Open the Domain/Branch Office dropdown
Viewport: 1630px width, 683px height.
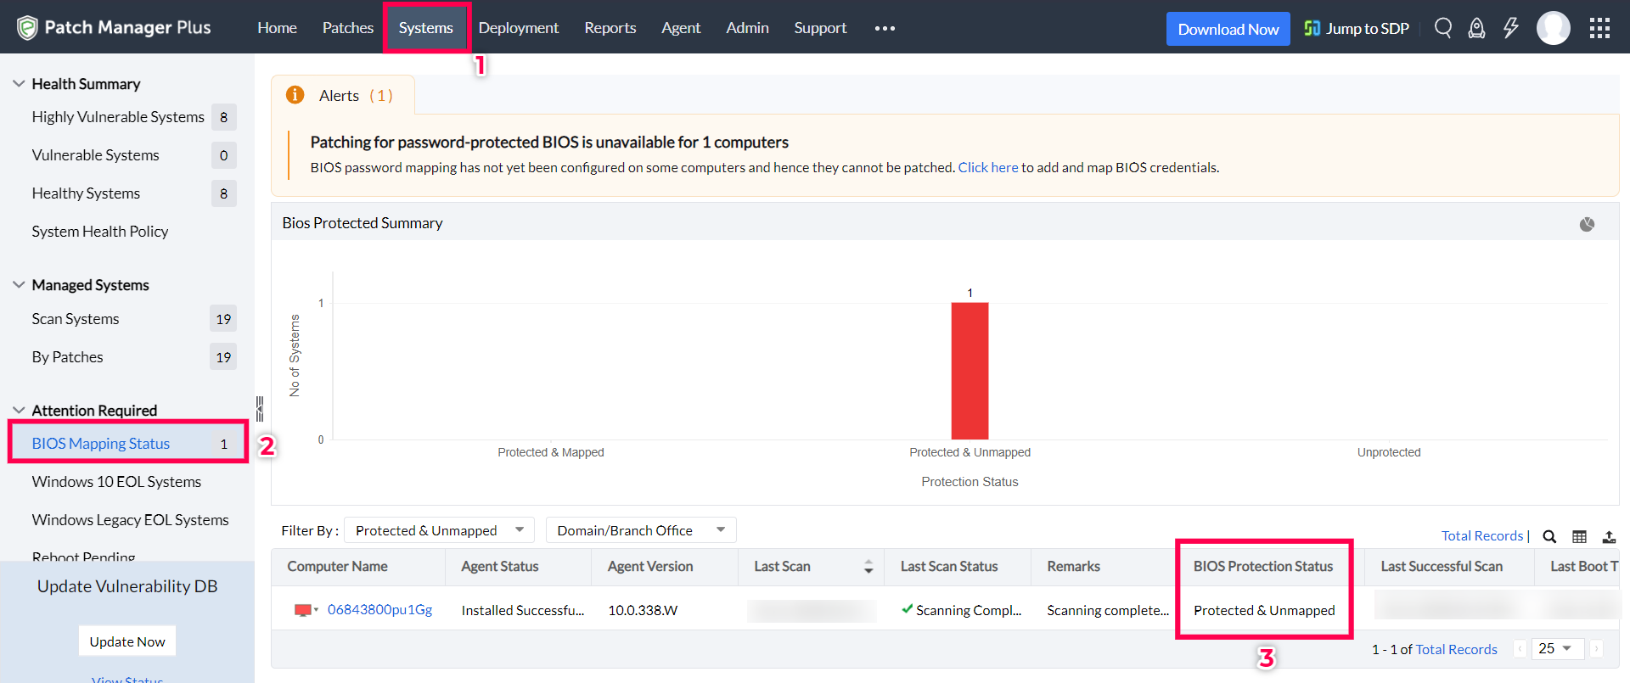coord(640,530)
